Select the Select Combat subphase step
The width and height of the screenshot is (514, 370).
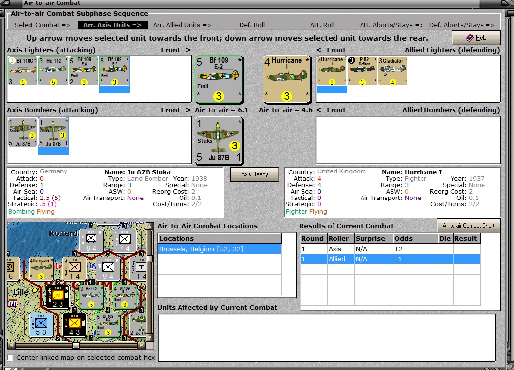42,25
